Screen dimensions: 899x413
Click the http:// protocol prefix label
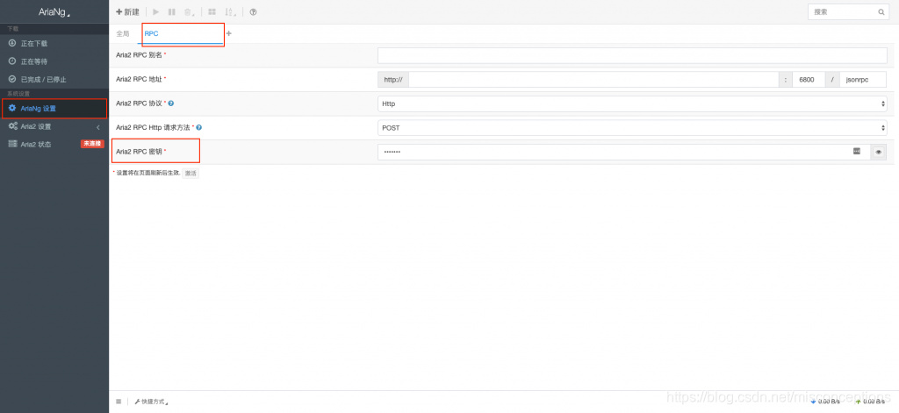393,80
